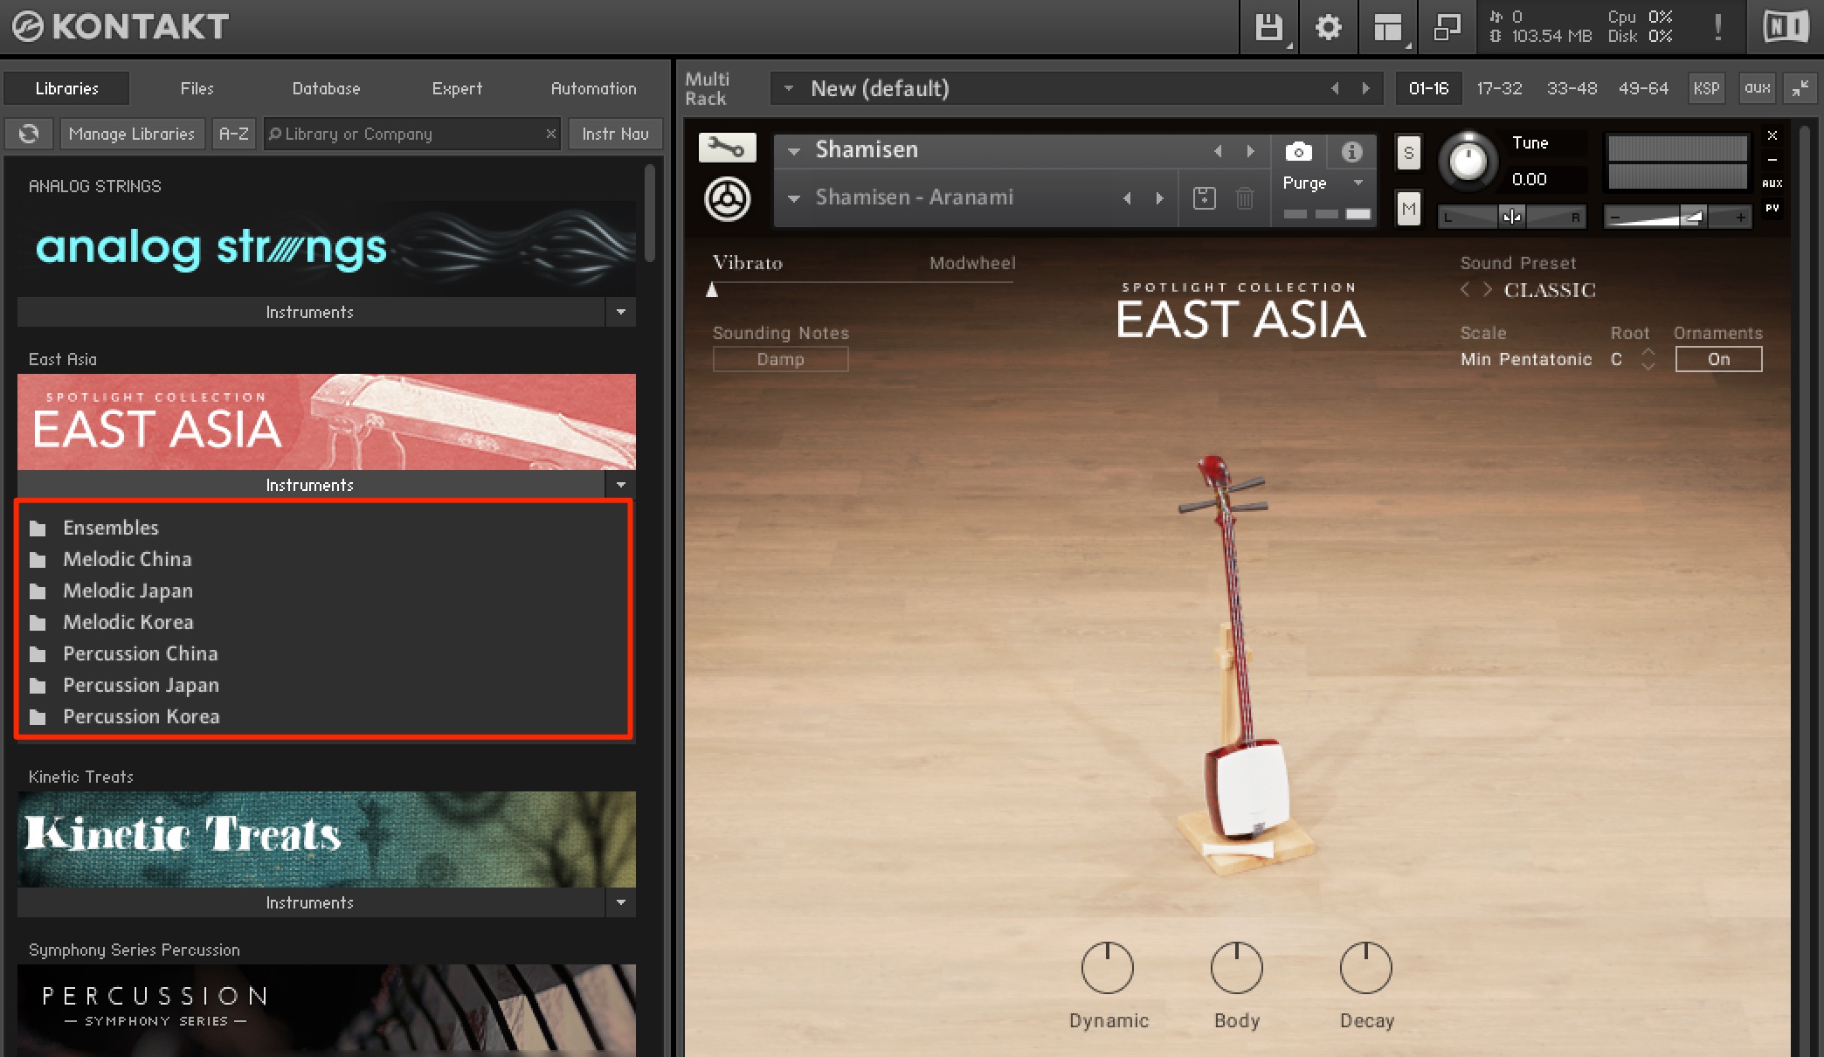The height and width of the screenshot is (1057, 1824).
Task: Toggle the PV button
Action: click(x=1772, y=208)
